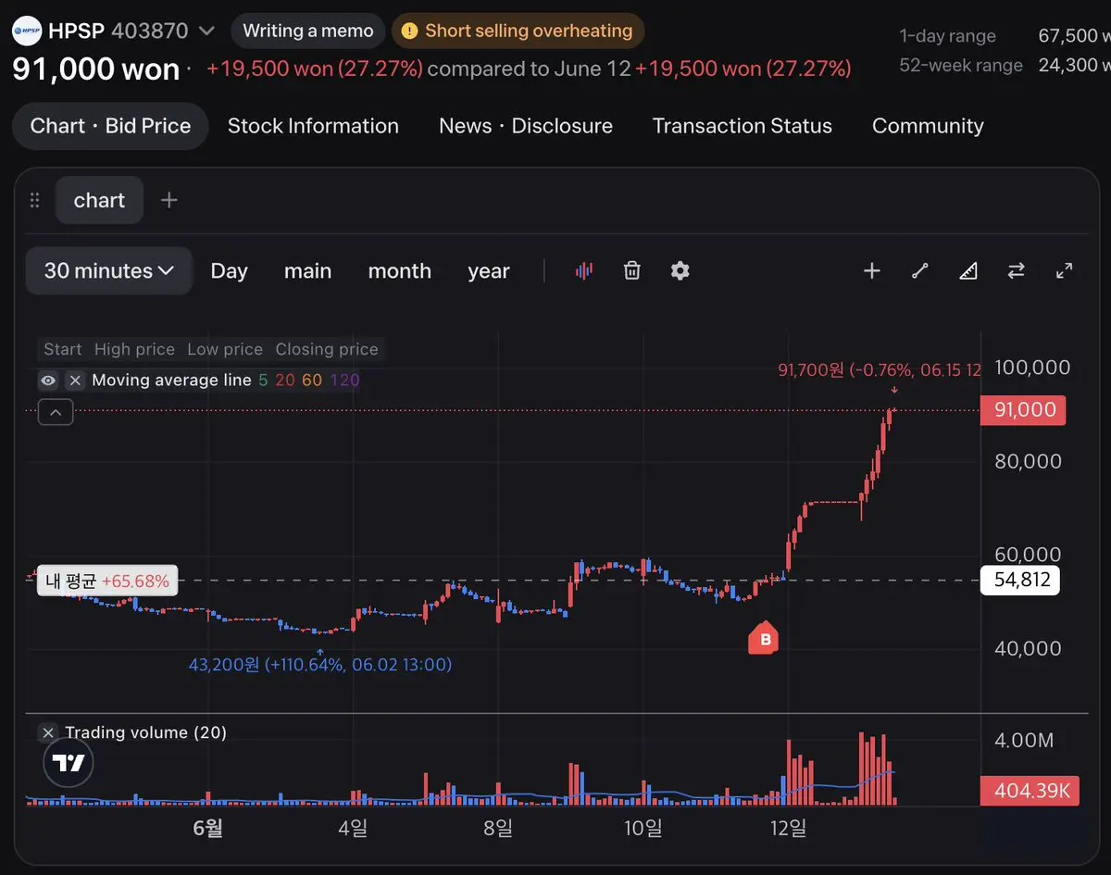Click the Start legend label
Image resolution: width=1111 pixels, height=875 pixels.
click(x=63, y=349)
